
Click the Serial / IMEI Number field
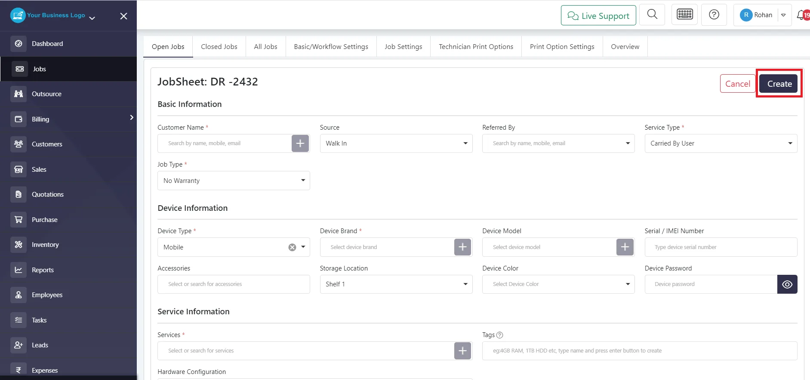click(721, 247)
